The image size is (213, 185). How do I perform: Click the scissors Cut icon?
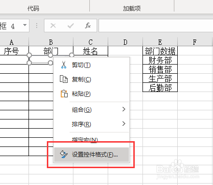click(64, 65)
